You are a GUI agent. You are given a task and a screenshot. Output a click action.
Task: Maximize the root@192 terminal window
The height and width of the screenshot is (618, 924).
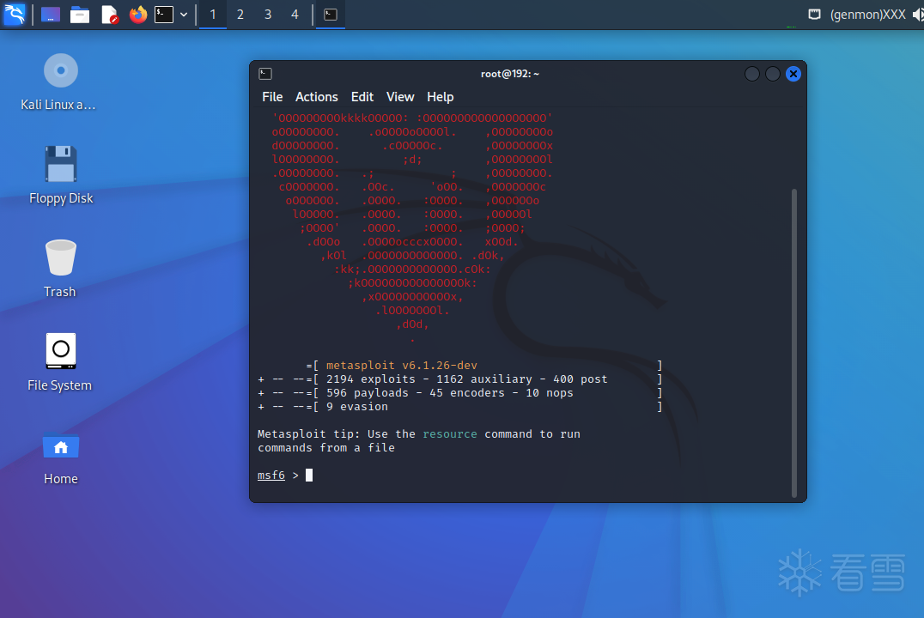773,74
